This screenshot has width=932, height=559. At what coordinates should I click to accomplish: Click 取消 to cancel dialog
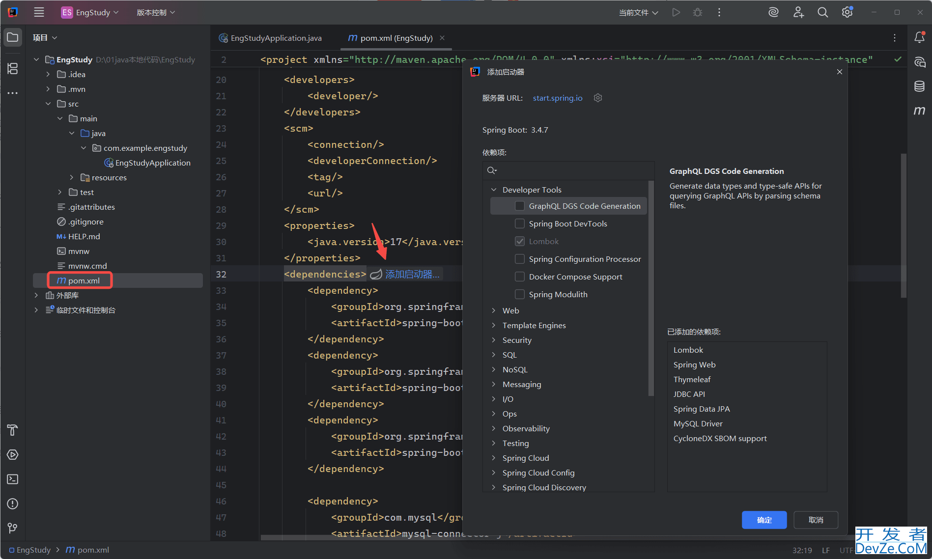(x=816, y=520)
